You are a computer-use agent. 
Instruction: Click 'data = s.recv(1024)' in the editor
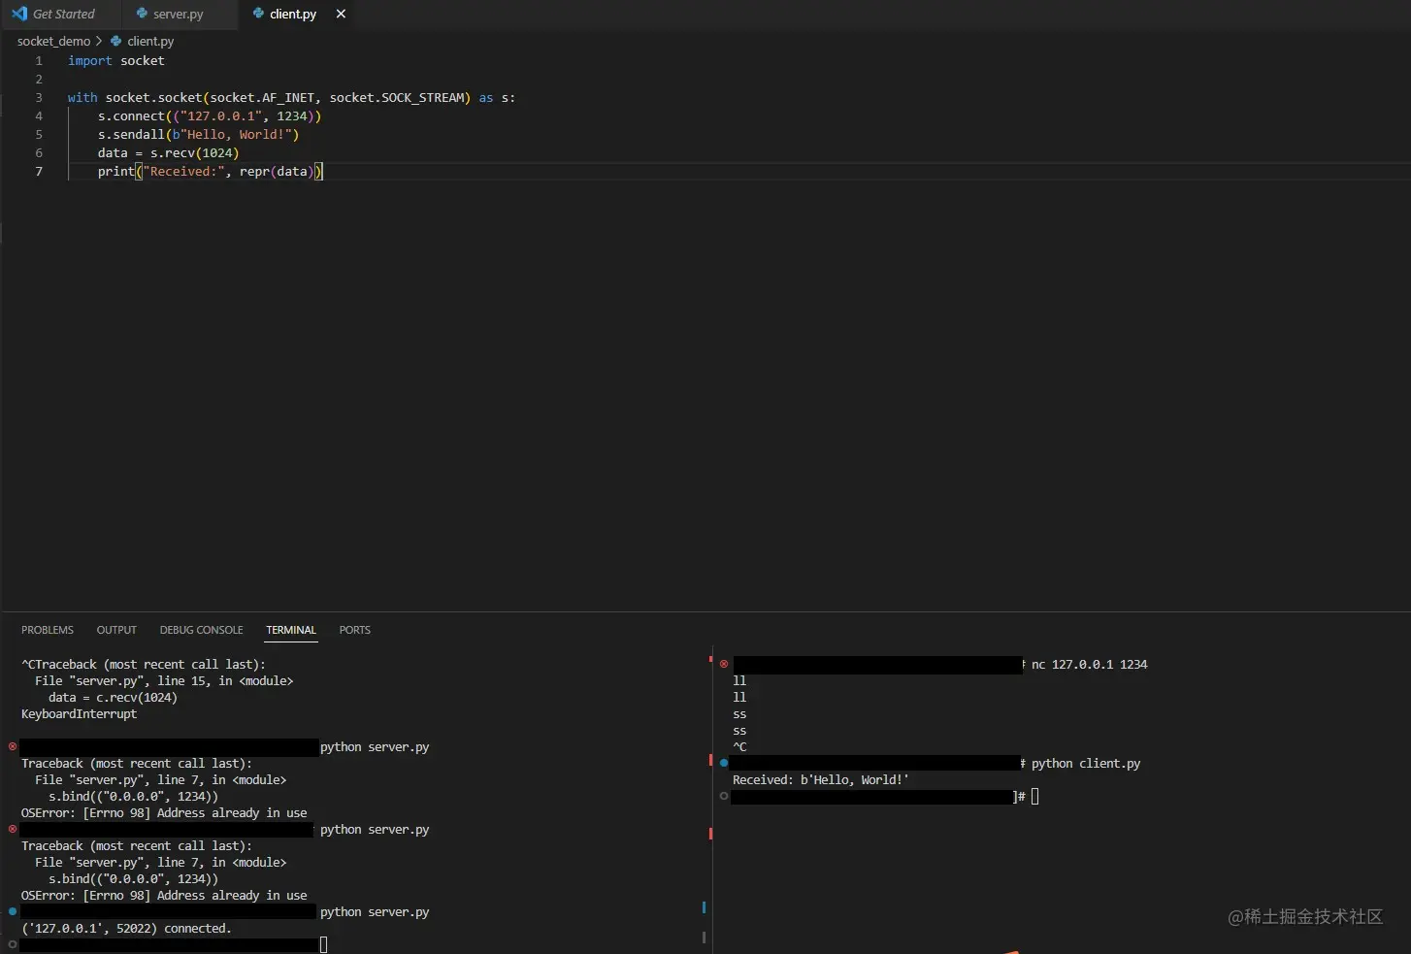pyautogui.click(x=168, y=152)
